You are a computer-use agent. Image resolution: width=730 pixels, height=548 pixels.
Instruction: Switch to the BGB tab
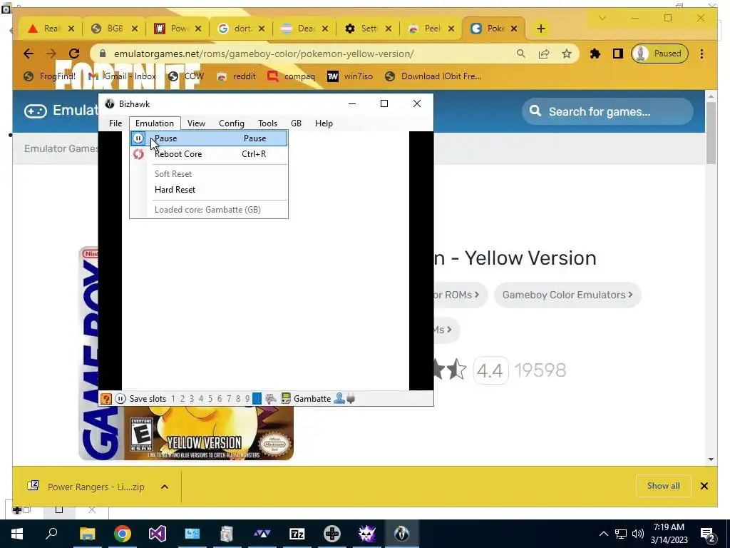(115, 29)
